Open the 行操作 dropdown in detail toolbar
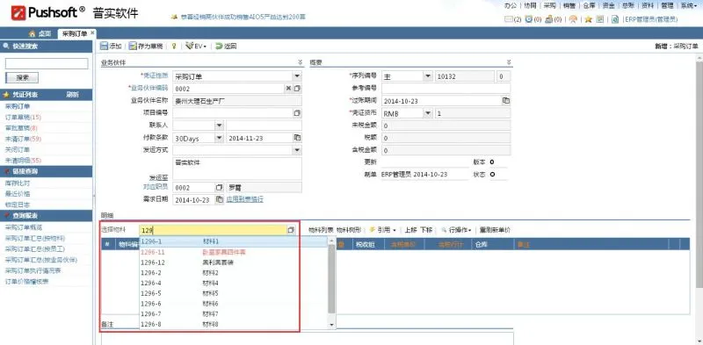The image size is (703, 345). 456,230
